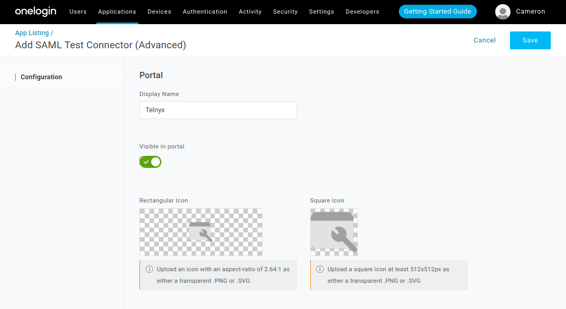Open the Authentication menu
This screenshot has height=309, width=566.
click(x=205, y=12)
